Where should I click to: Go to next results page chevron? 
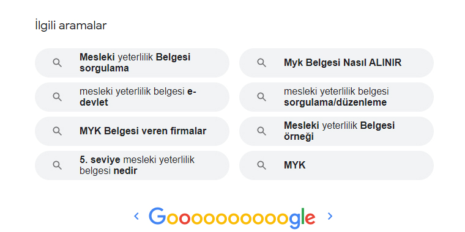330,216
